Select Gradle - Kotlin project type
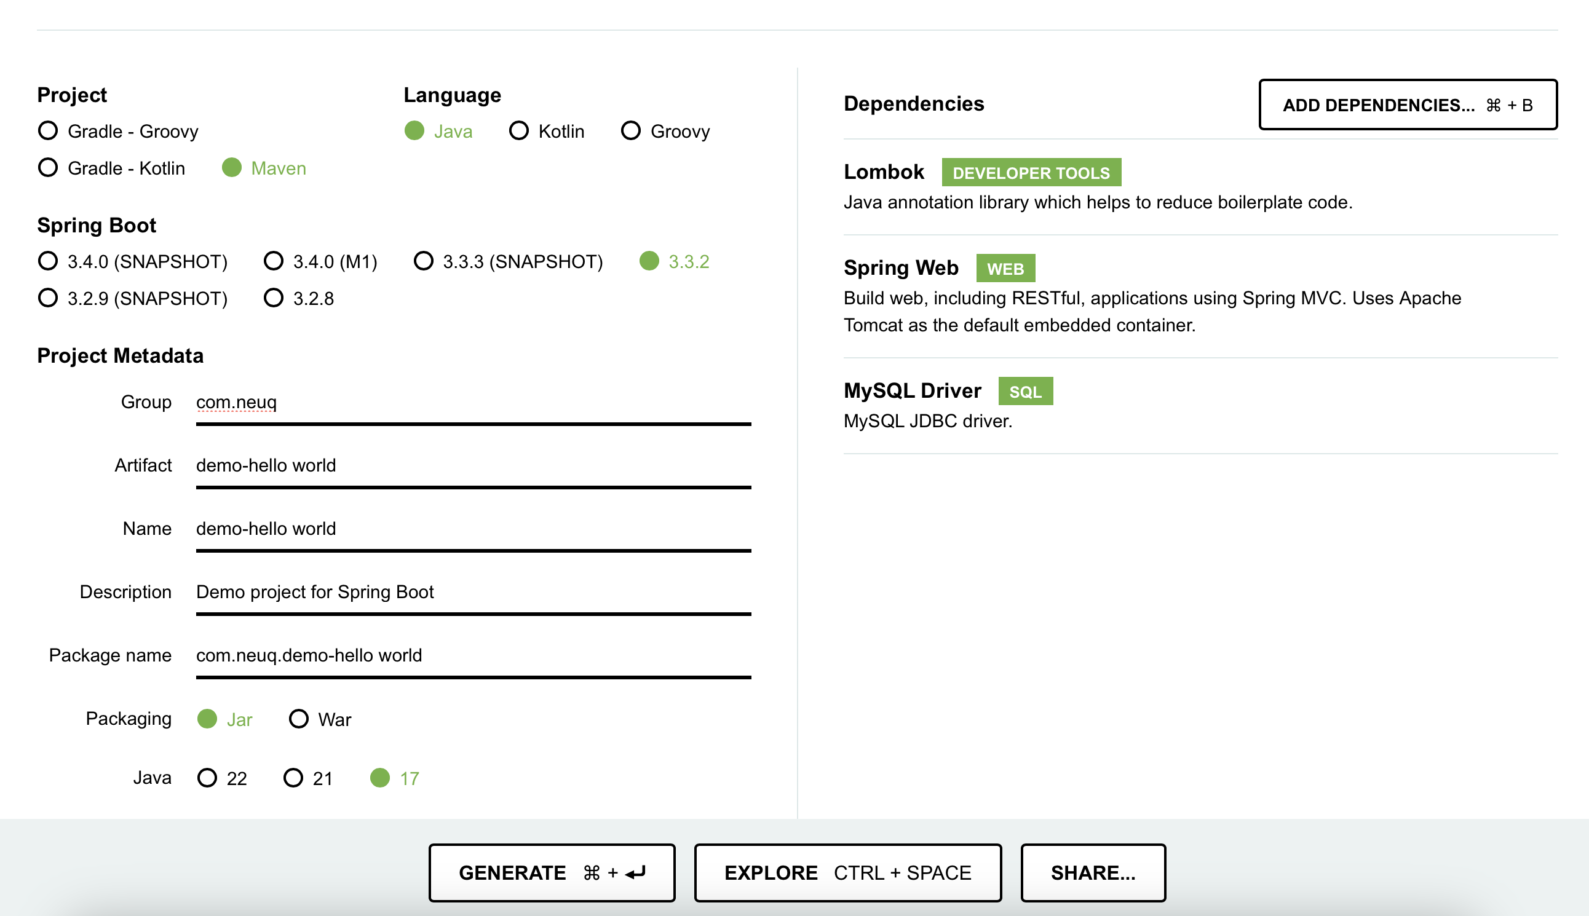 pos(111,168)
